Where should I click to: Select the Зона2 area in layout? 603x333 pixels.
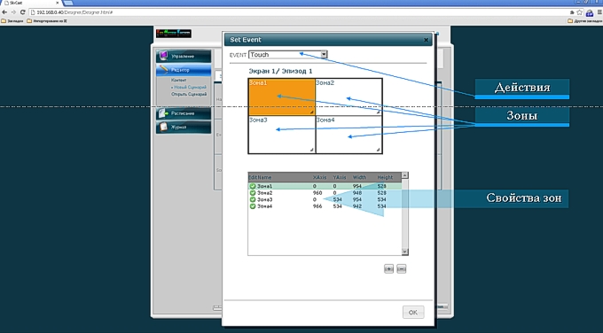tap(348, 97)
